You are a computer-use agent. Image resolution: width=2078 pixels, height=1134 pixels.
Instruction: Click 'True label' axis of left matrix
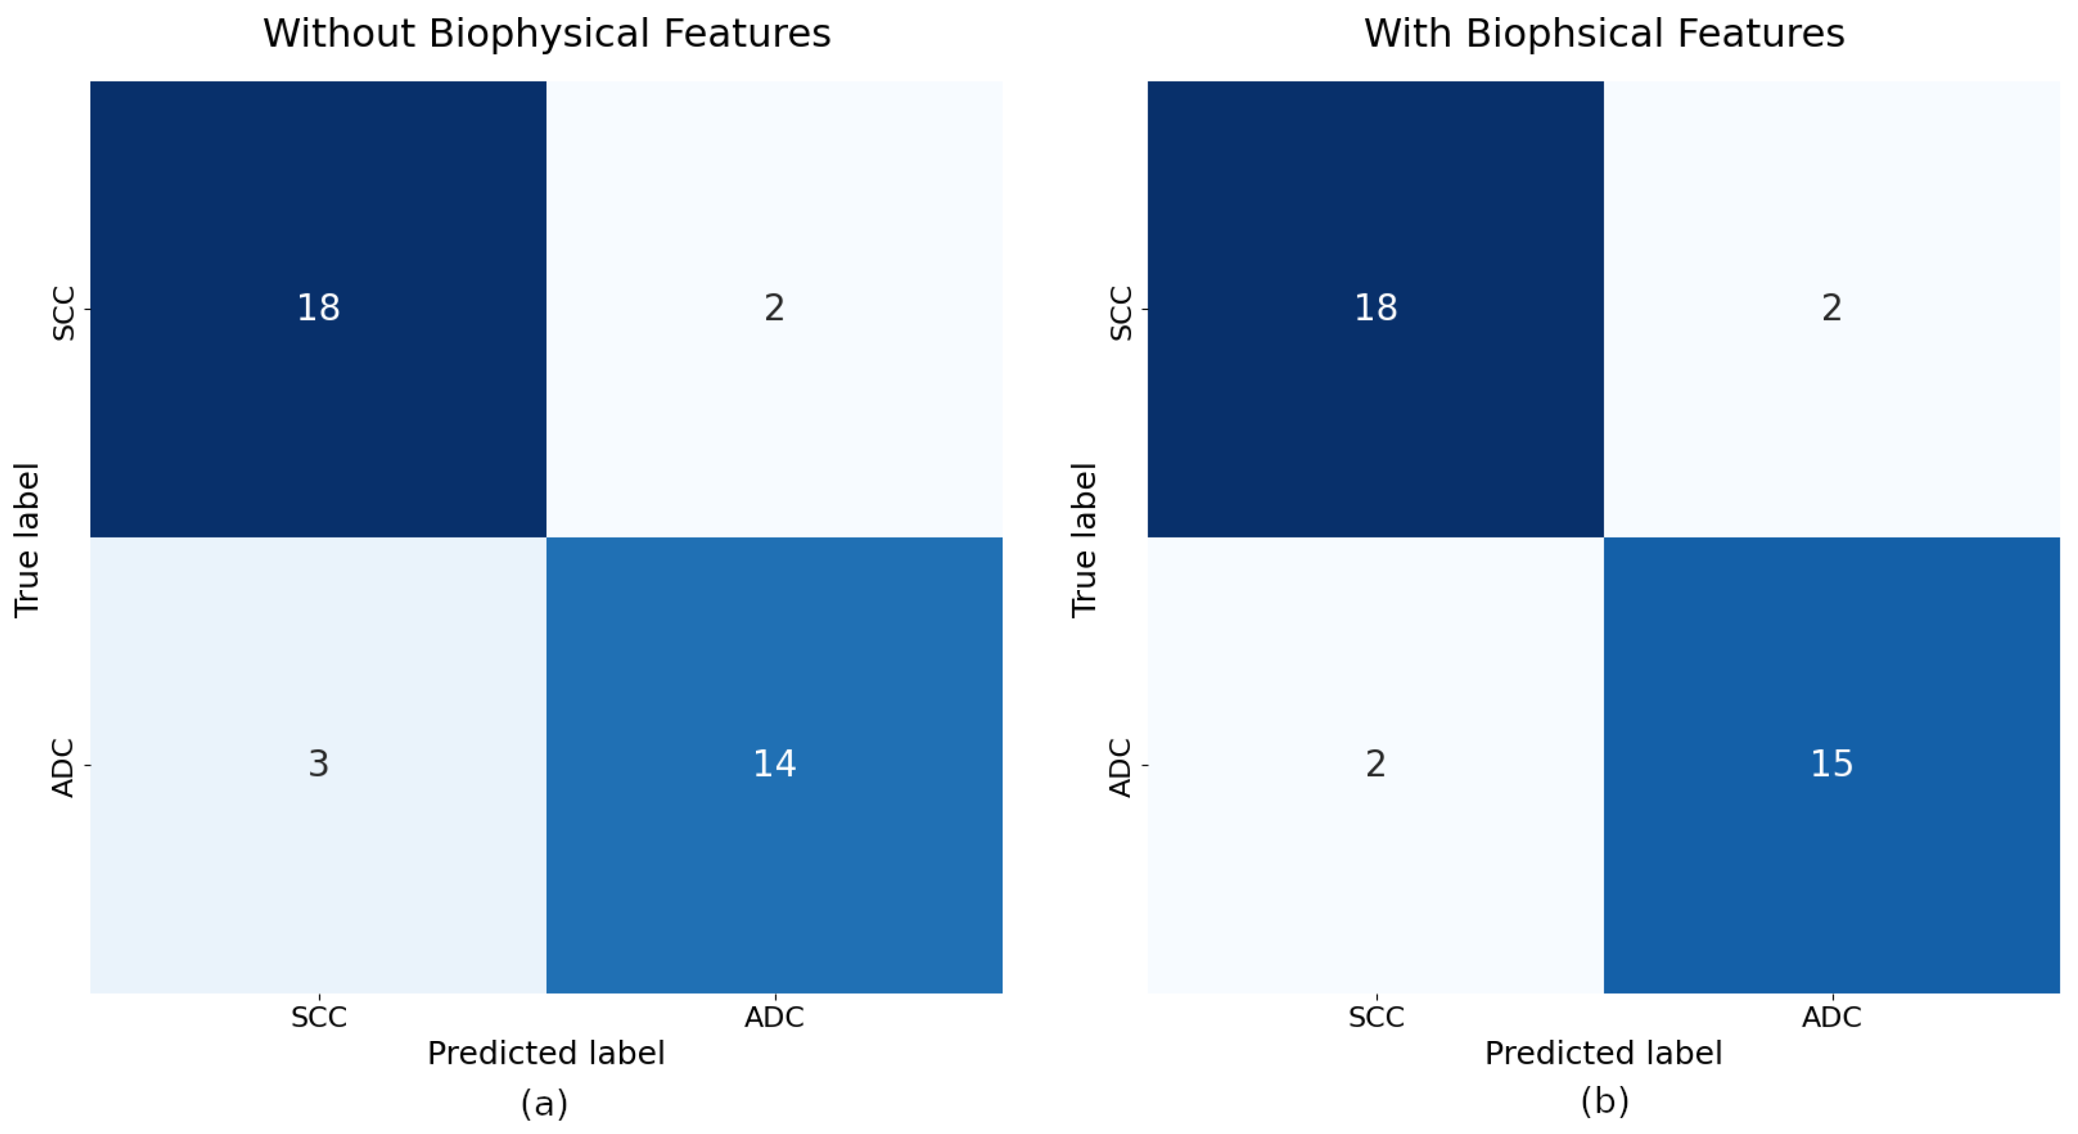point(27,540)
